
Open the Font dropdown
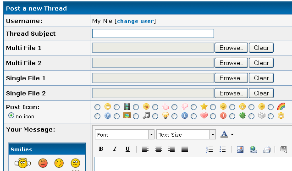[x=125, y=134]
